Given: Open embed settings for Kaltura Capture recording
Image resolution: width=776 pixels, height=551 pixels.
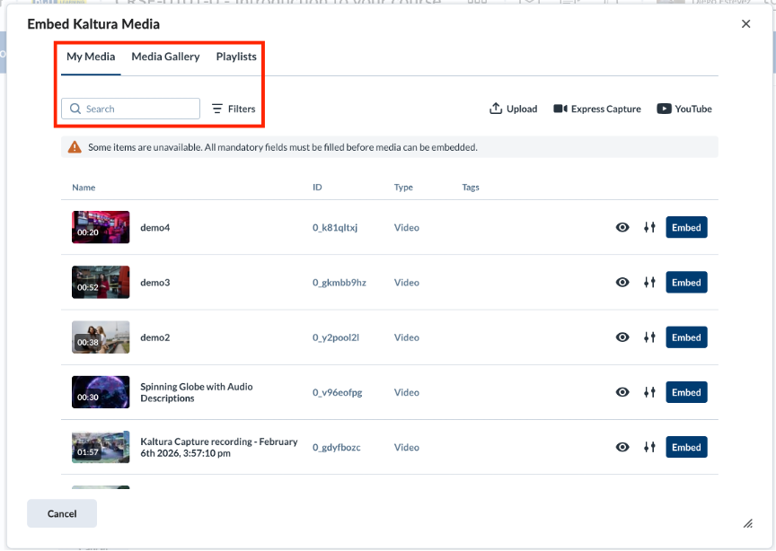Looking at the screenshot, I should click(x=649, y=447).
